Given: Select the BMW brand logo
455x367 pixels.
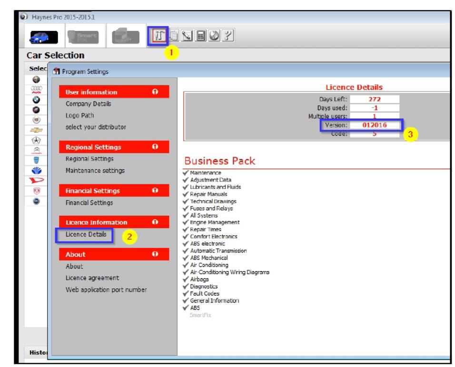Looking at the screenshot, I should (36, 100).
